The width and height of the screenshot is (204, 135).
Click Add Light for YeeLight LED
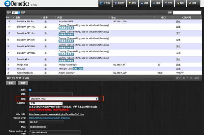78,69
